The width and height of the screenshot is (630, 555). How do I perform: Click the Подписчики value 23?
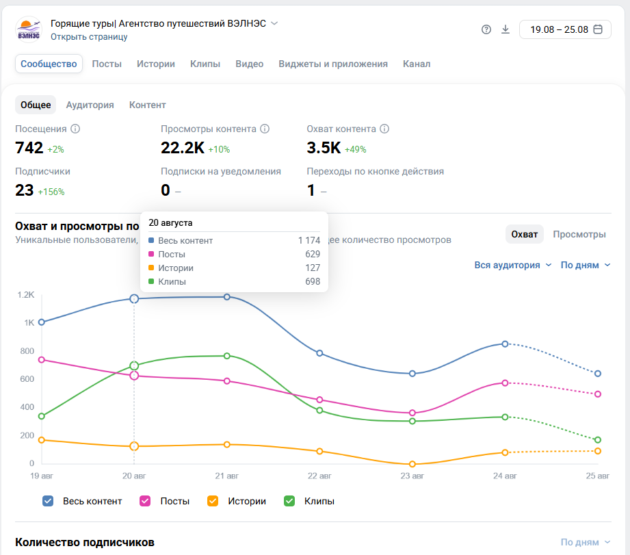coord(24,190)
